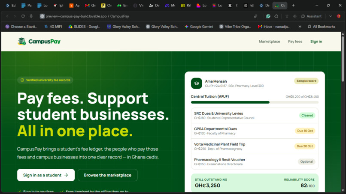Open the Marketplace nav link
This screenshot has height=194, width=346.
coord(270,42)
